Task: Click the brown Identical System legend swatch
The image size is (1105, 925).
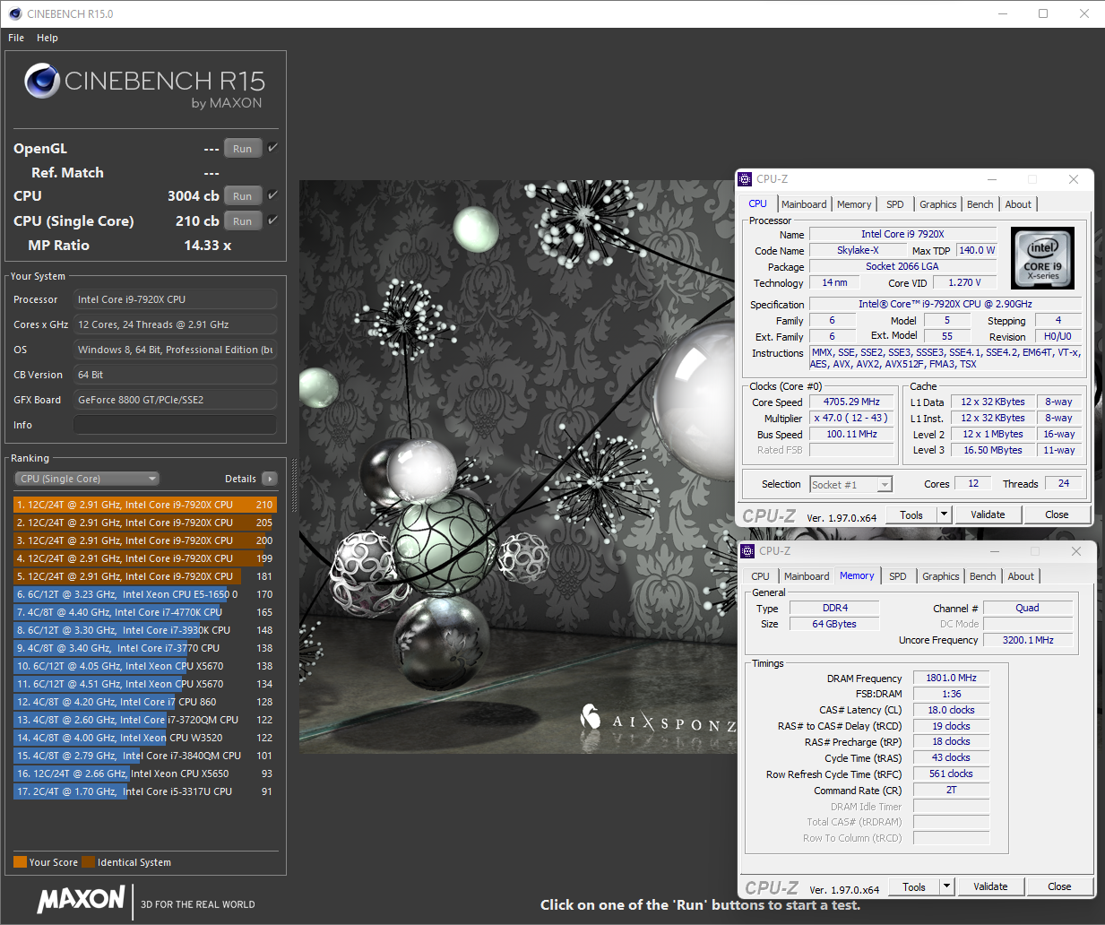Action: pos(88,862)
